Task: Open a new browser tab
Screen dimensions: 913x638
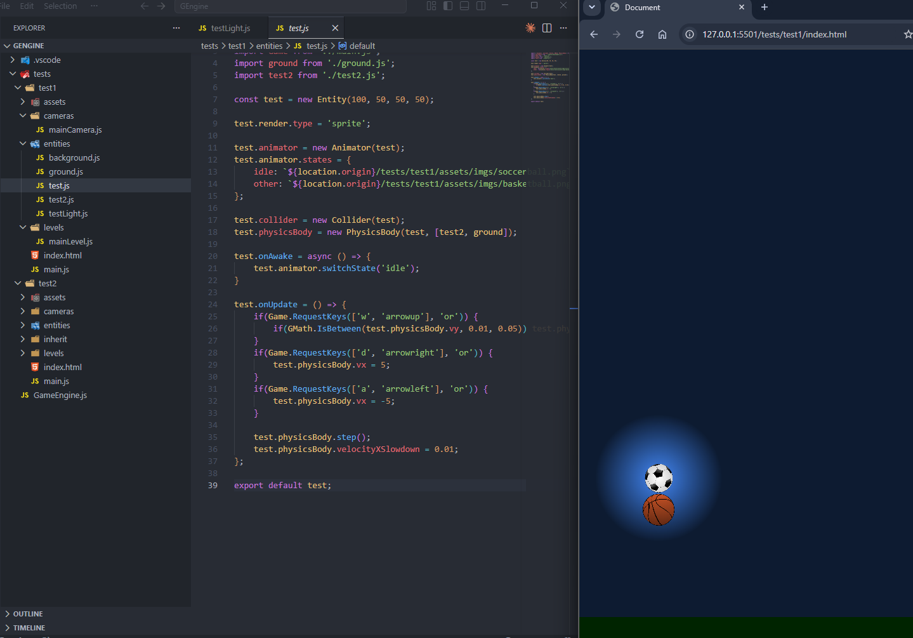Action: [765, 8]
